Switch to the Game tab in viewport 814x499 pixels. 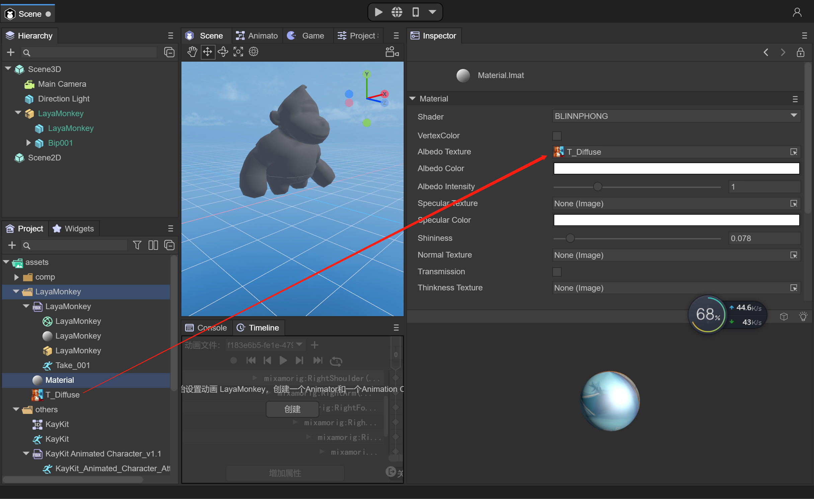point(312,36)
